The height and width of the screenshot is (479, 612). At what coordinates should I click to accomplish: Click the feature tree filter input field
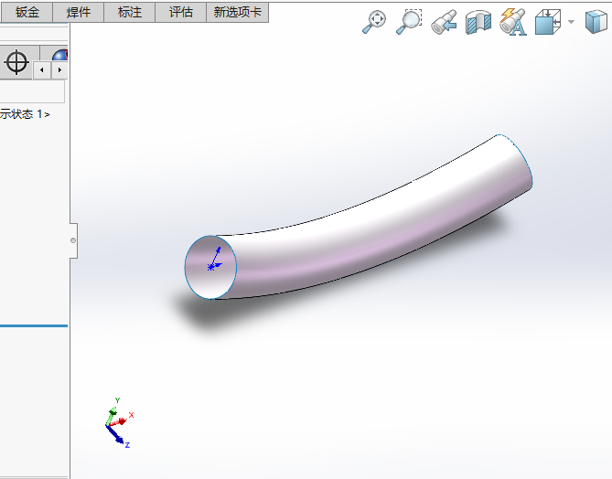click(x=32, y=91)
